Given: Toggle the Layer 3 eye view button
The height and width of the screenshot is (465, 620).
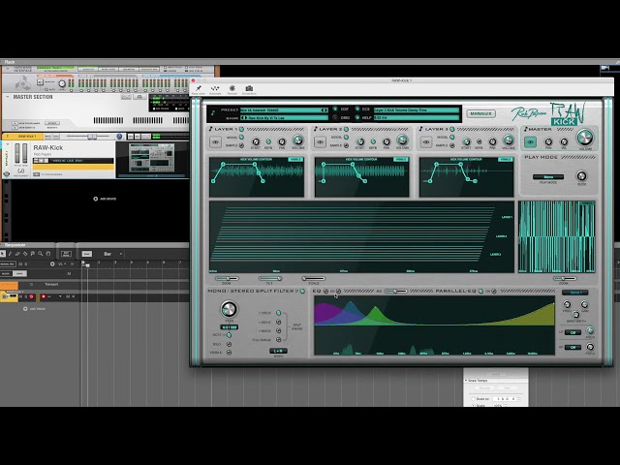Looking at the screenshot, I should coord(426,142).
